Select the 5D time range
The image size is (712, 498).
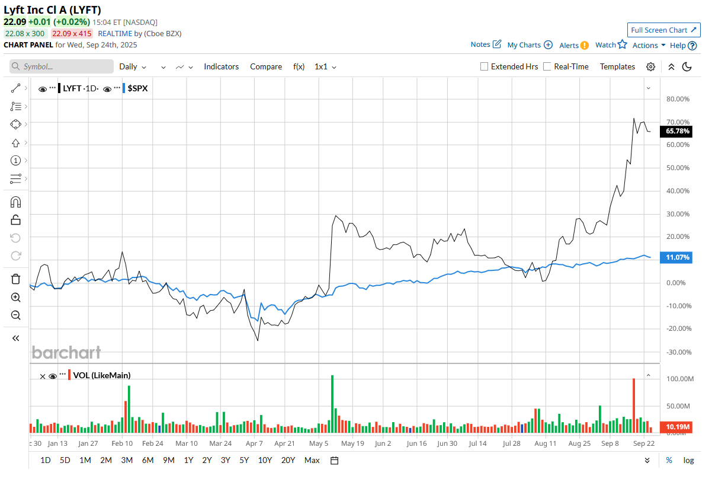(65, 460)
